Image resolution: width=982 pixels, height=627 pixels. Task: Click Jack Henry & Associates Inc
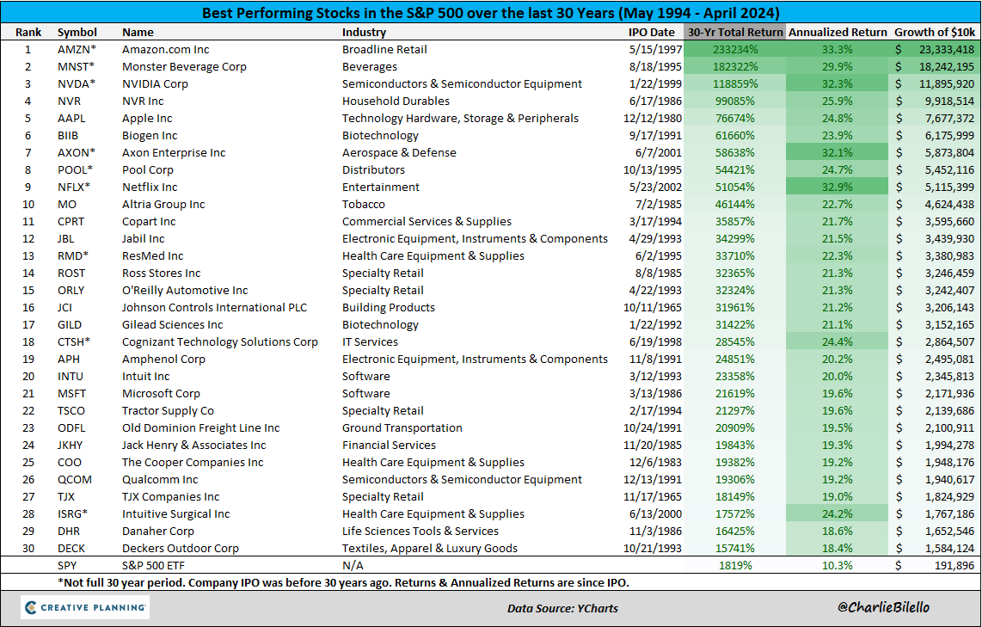point(194,446)
